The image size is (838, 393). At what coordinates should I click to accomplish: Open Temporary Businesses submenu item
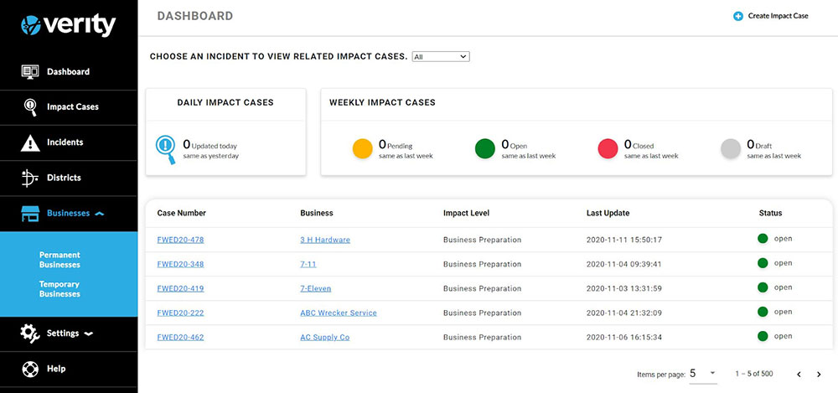point(59,289)
